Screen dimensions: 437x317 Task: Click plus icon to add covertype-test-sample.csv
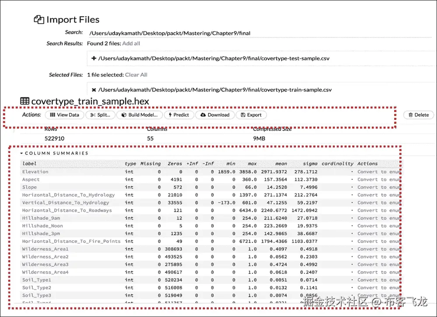coord(94,58)
